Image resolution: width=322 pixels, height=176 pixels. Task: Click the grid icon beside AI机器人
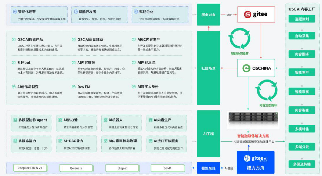(x=105, y=120)
